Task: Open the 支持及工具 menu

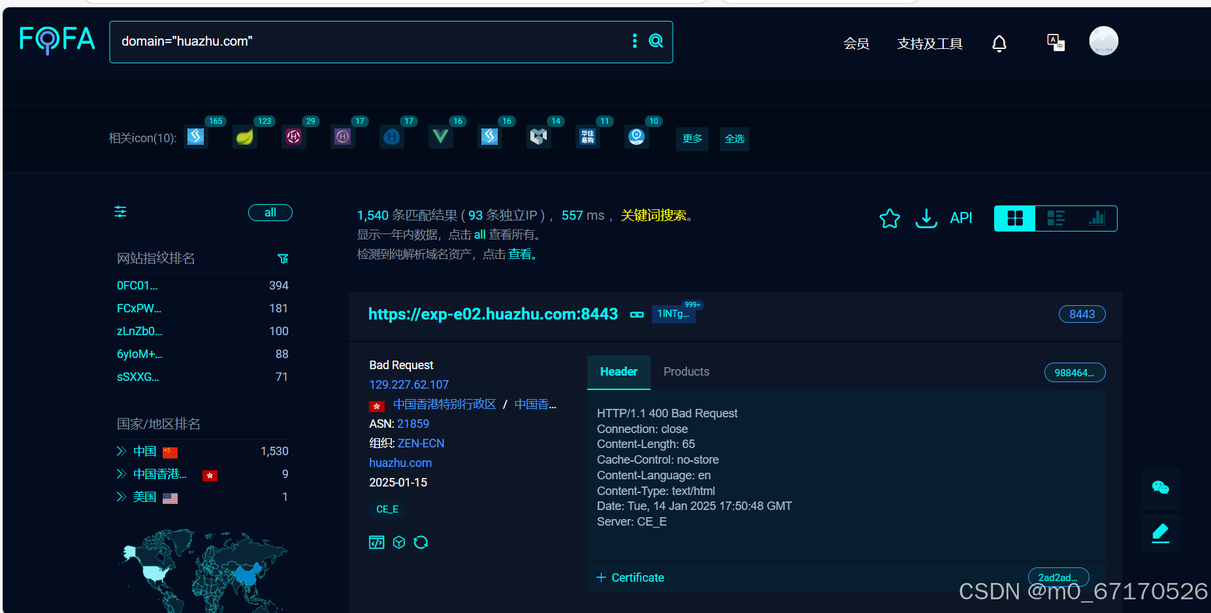Action: pyautogui.click(x=929, y=44)
